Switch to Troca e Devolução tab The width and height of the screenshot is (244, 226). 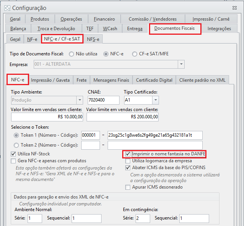click(56, 29)
